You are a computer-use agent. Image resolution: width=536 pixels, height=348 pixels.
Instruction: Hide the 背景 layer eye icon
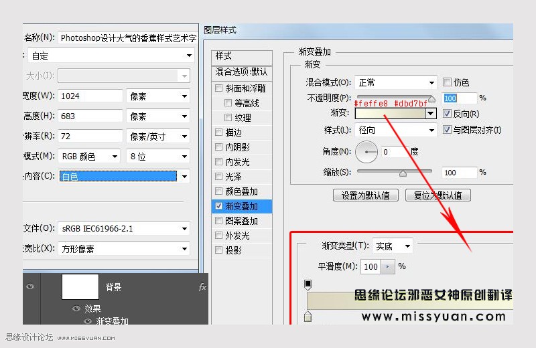point(30,286)
